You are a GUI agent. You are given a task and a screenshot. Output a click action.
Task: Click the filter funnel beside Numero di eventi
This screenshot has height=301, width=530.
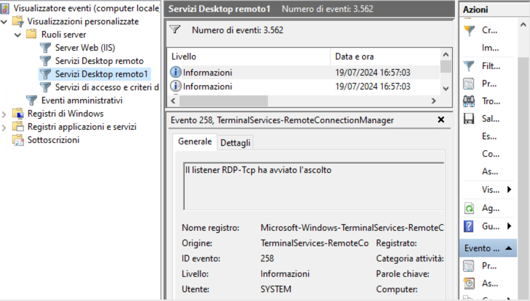(x=175, y=30)
